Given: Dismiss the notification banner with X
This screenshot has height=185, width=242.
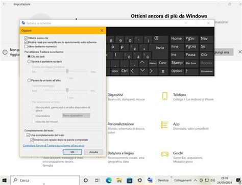Looking at the screenshot, I should coord(240,51).
